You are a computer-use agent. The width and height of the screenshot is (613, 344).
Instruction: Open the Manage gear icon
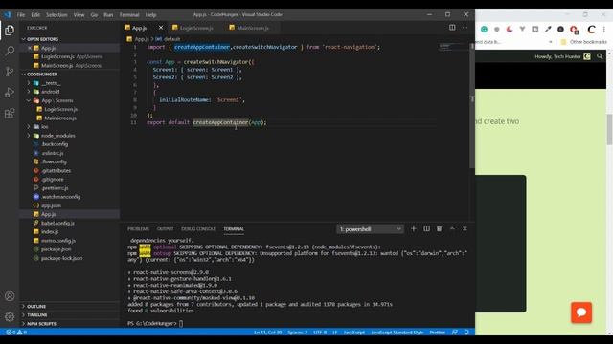[10, 316]
